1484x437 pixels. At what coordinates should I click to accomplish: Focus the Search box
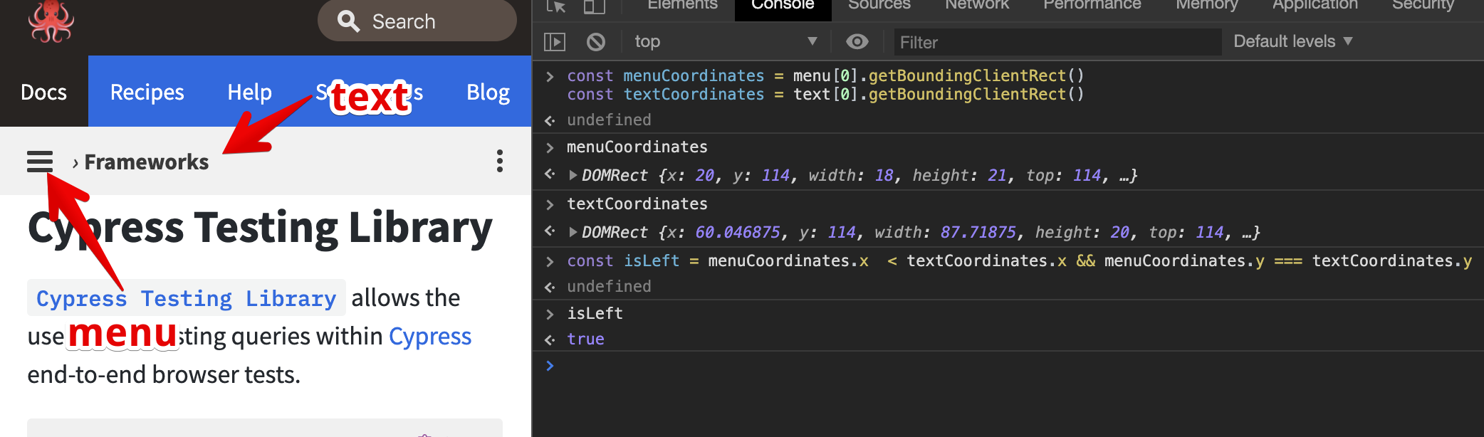417,21
